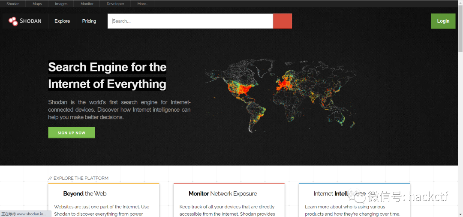463x217 pixels.
Task: Click the 'Keep track of all your devices' description
Action: click(227, 211)
